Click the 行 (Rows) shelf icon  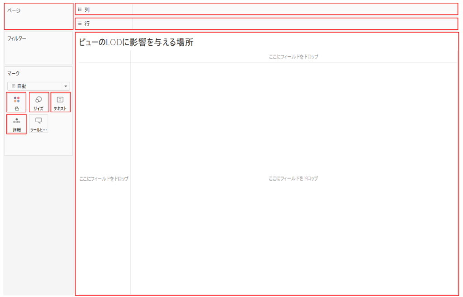click(80, 23)
